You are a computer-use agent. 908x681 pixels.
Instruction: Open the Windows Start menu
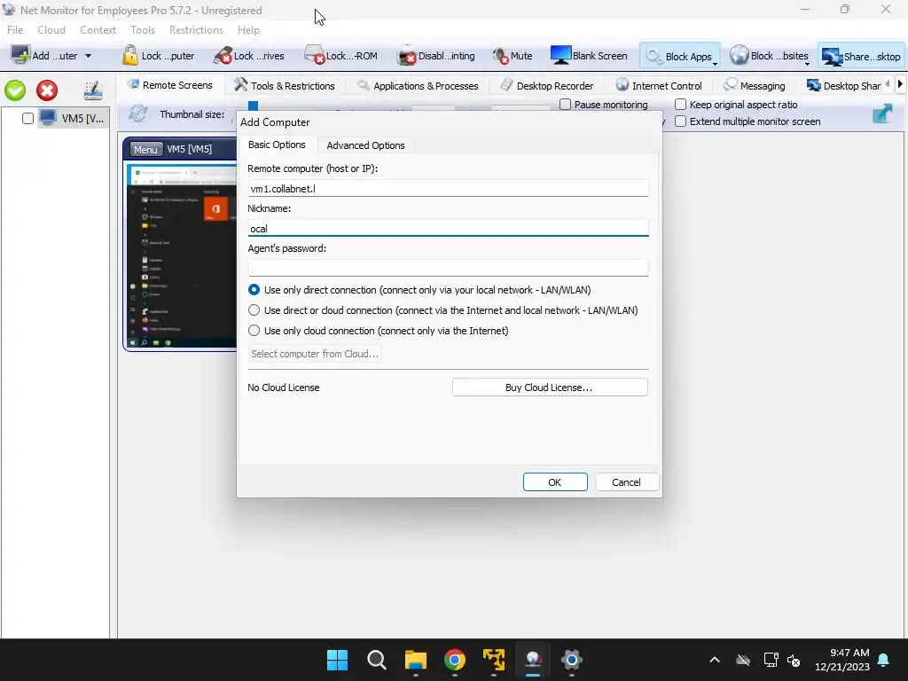337,660
